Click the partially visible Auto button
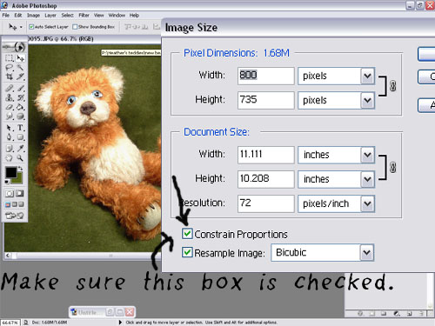The width and height of the screenshot is (435, 326). (x=426, y=105)
